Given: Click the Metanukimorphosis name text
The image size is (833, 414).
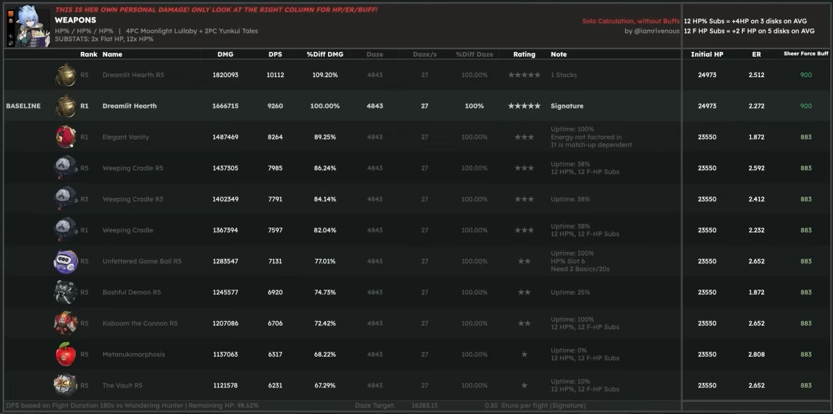Looking at the screenshot, I should 133,355.
